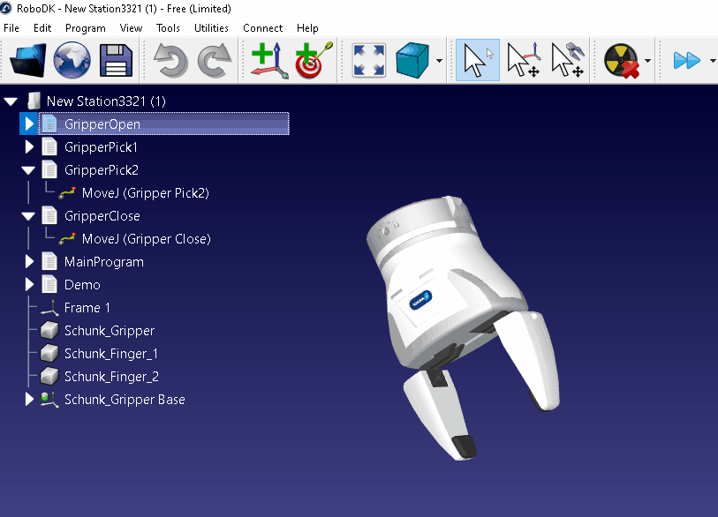Collapse the GripperPick2 program

point(28,170)
